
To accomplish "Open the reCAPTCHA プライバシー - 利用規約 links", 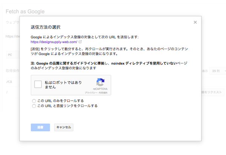I will (96, 93).
